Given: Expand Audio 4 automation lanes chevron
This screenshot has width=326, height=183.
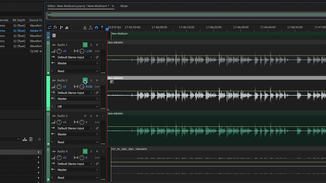Looking at the screenshot, I should 52,178.
